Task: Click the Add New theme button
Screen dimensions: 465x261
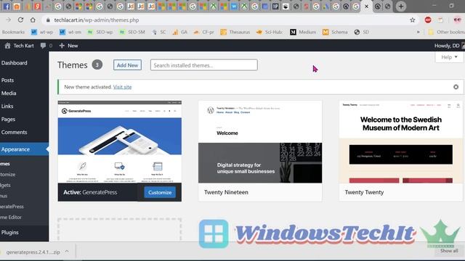Action: coord(127,65)
